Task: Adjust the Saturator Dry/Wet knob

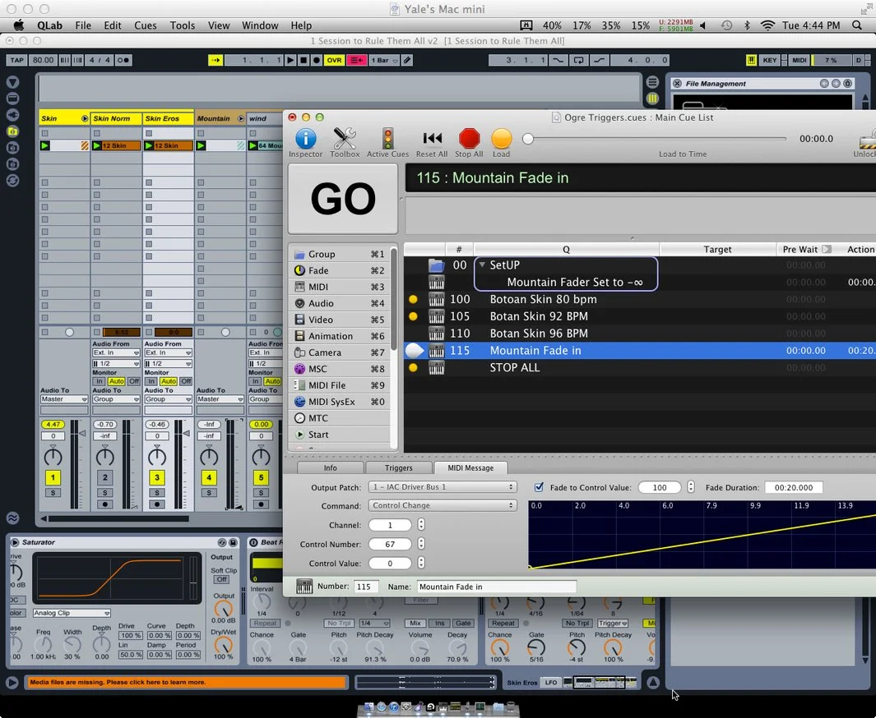Action: [224, 646]
